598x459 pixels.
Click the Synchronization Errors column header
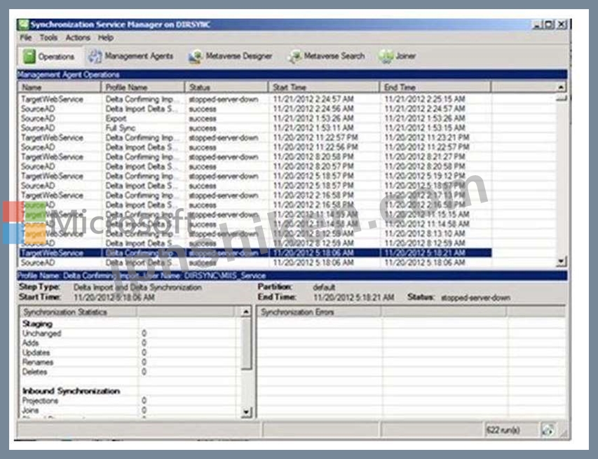(x=320, y=312)
